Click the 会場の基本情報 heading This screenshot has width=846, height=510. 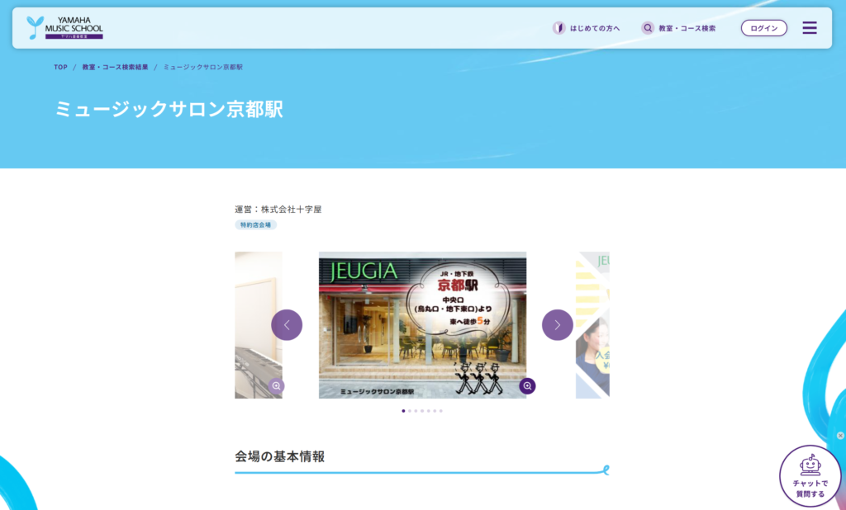click(279, 456)
